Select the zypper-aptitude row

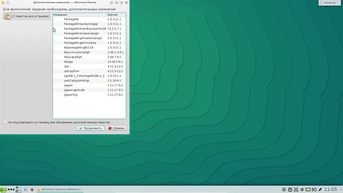90,90
